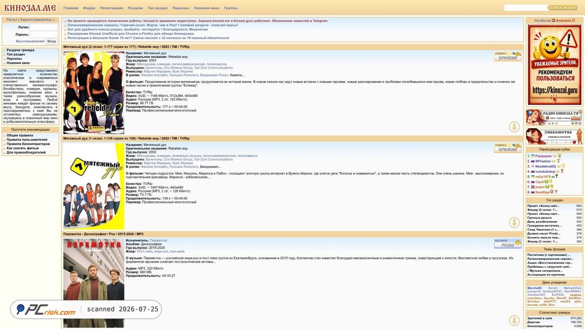Click download arrow icon for Мятежный дух season 2
This screenshot has height=329, width=585.
coord(514,127)
